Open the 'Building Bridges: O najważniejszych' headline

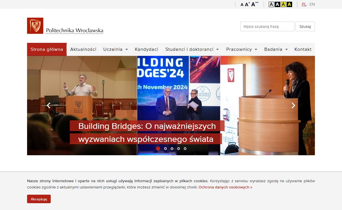pos(147,126)
